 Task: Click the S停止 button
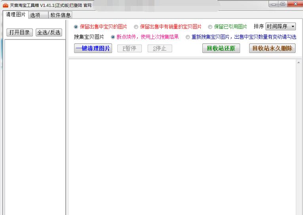click(160, 48)
